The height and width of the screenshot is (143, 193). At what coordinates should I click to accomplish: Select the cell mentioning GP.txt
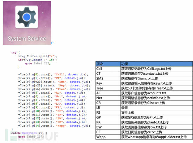pos(157,117)
